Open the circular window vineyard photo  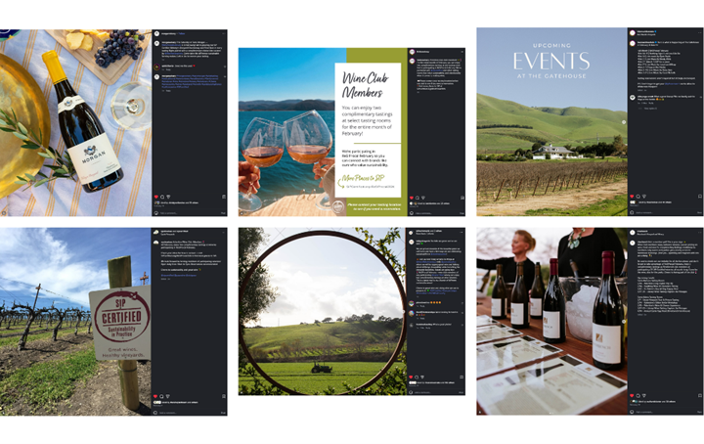coord(321,311)
